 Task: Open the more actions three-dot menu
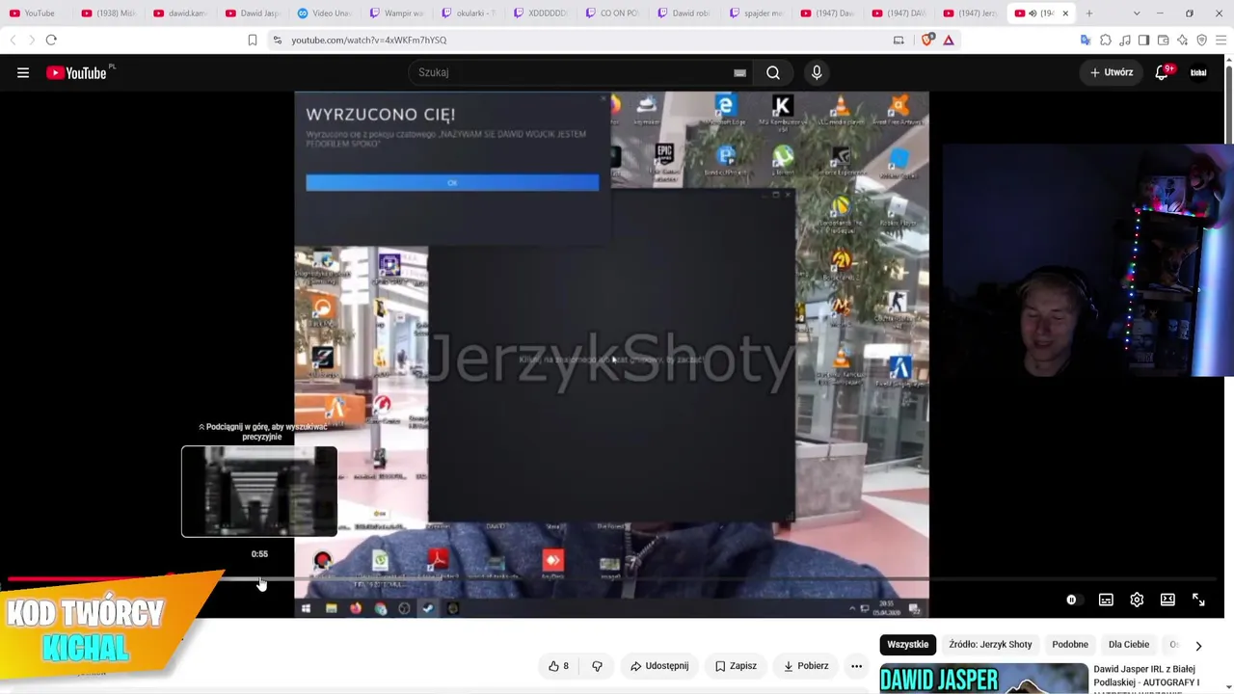pos(856,666)
